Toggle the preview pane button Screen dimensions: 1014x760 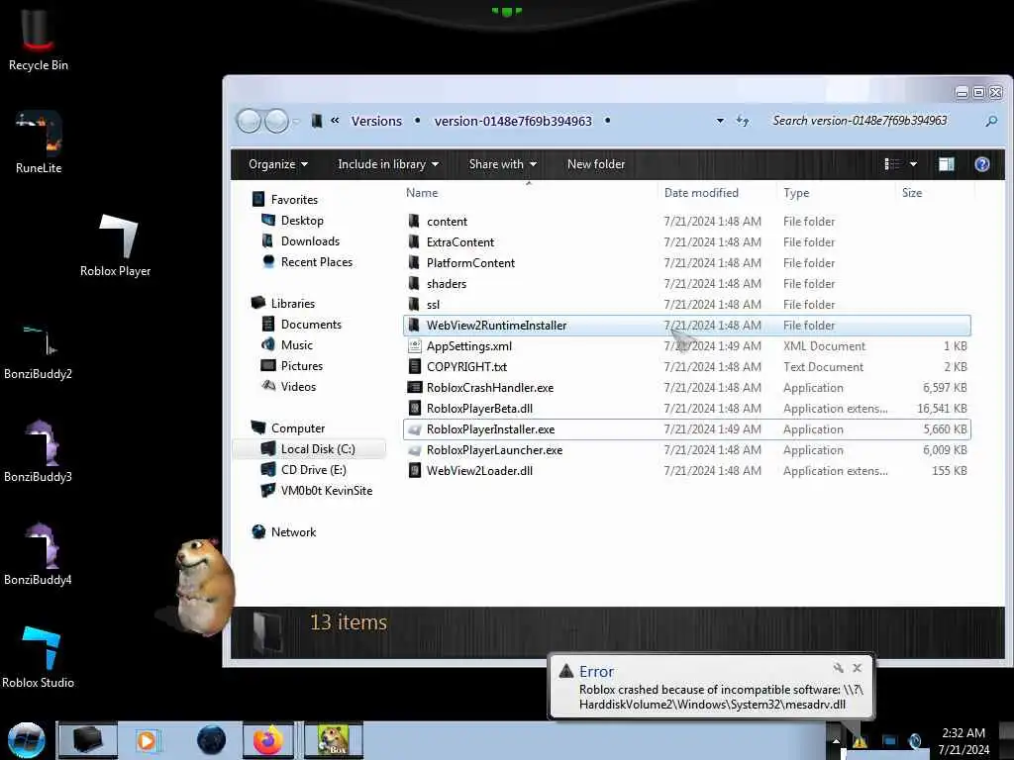(x=946, y=164)
